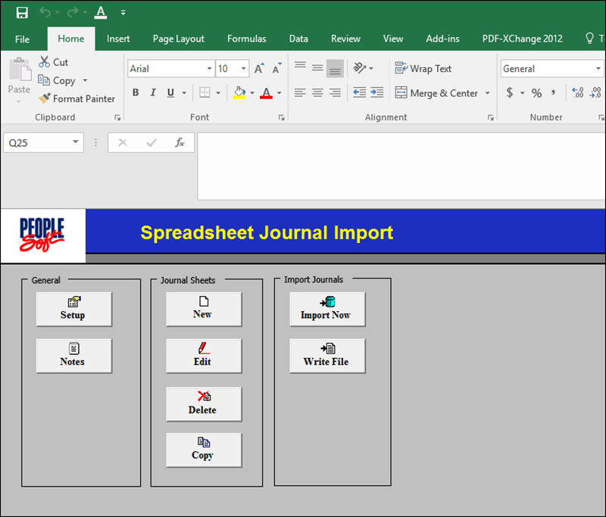Expand the fill color palette arrow
Screen dimensions: 606x517
click(252, 93)
